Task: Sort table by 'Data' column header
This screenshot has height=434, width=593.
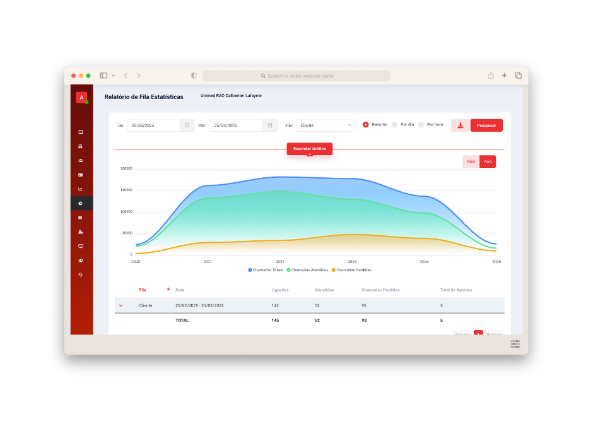Action: tap(180, 290)
